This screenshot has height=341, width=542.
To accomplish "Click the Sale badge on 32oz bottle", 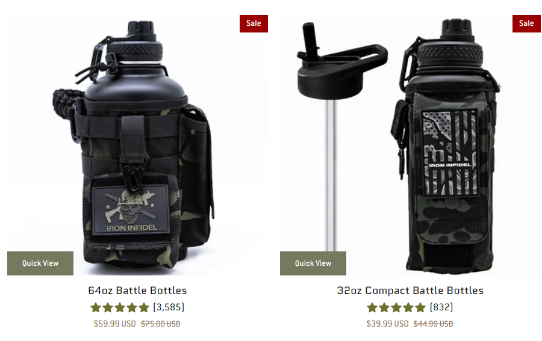I will tap(526, 23).
